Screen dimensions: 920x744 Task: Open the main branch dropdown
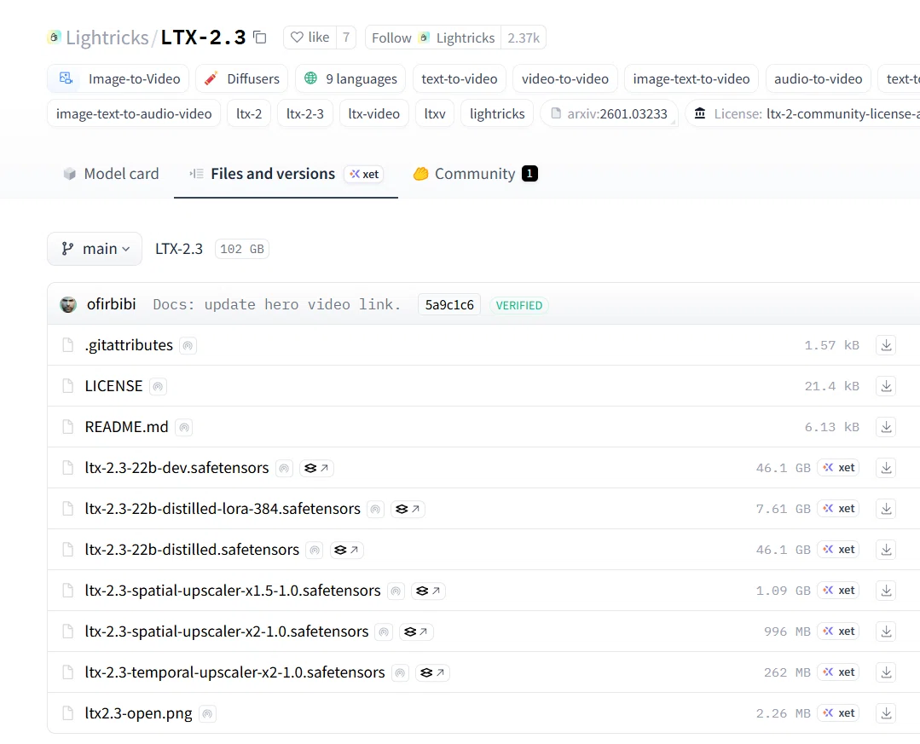[95, 249]
